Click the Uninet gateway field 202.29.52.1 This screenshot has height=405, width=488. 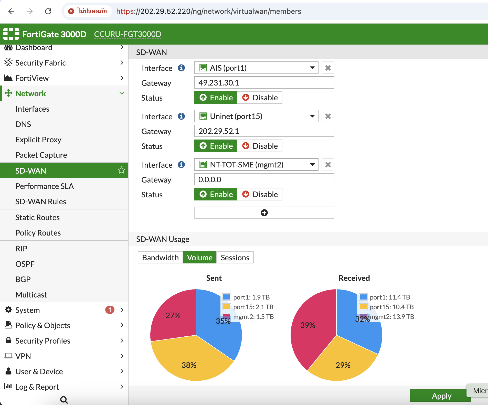click(x=264, y=131)
